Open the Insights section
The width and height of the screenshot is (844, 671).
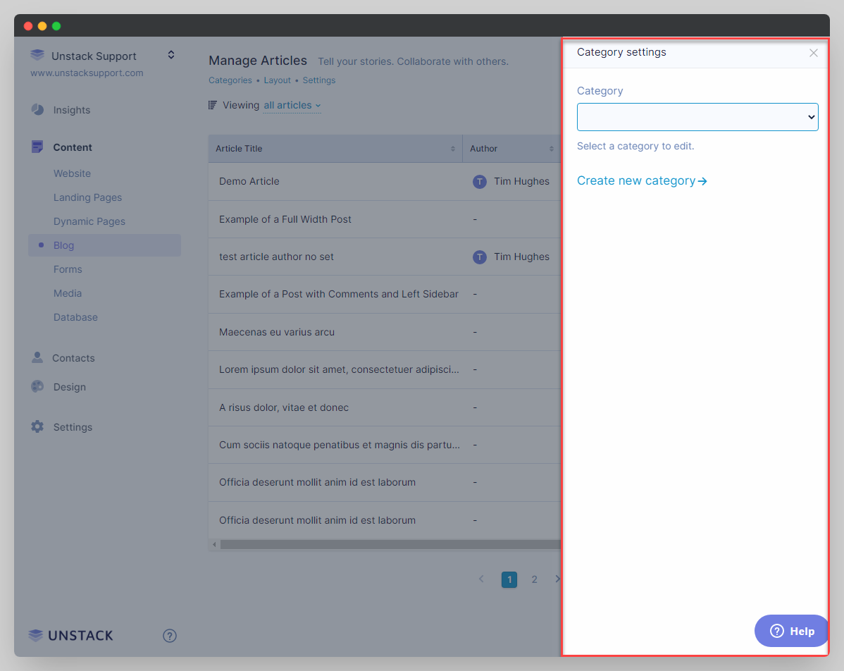coord(71,110)
